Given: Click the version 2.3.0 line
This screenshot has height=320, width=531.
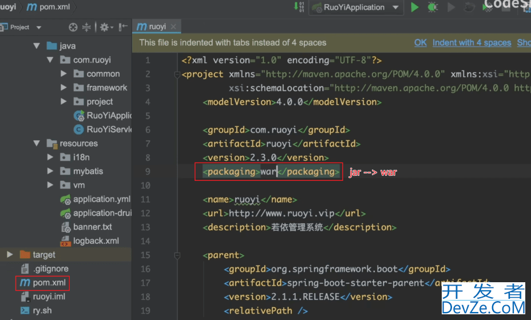Looking at the screenshot, I should click(265, 158).
